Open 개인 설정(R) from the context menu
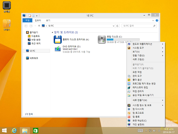The width and height of the screenshot is (178, 134). (x=146, y=125)
